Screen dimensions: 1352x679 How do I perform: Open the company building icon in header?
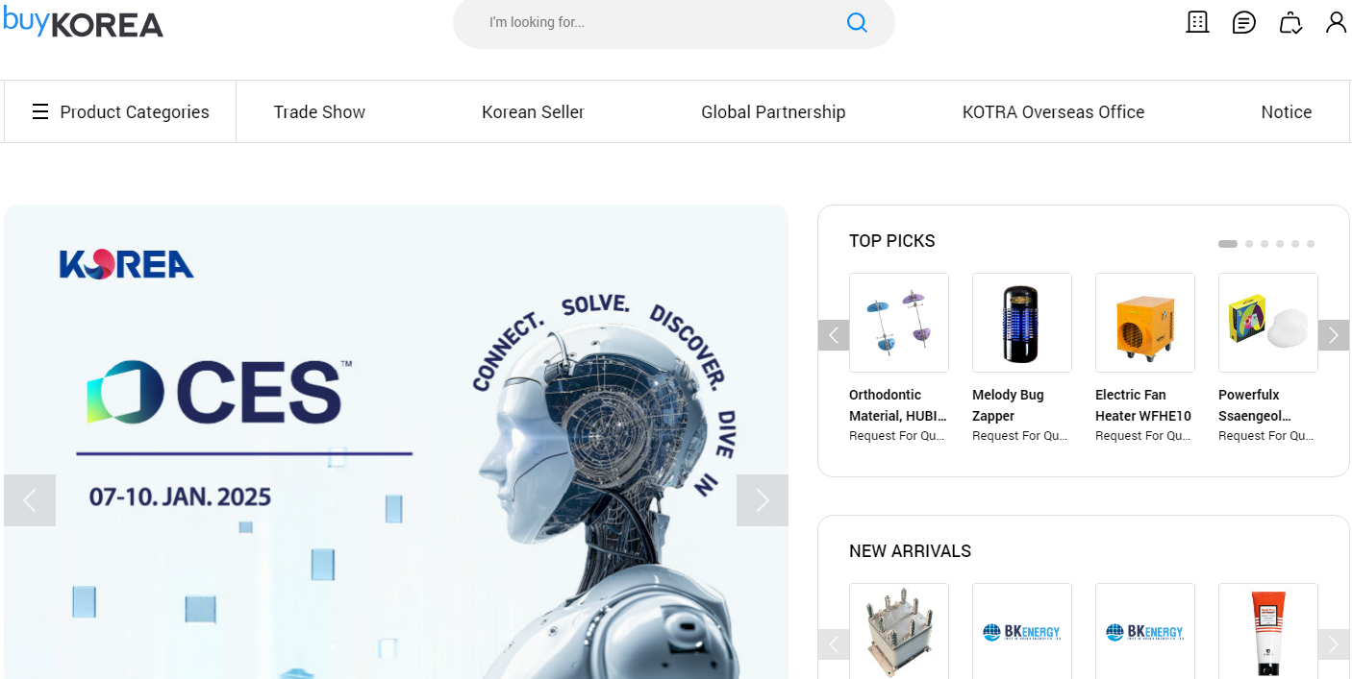pos(1197,22)
